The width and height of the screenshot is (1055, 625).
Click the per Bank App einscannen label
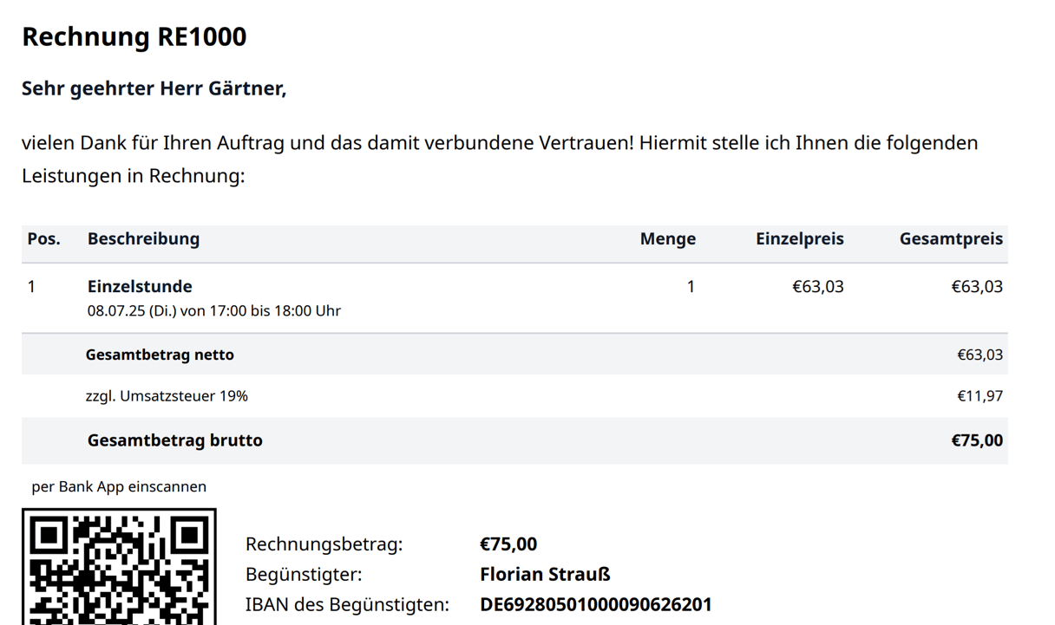(120, 486)
